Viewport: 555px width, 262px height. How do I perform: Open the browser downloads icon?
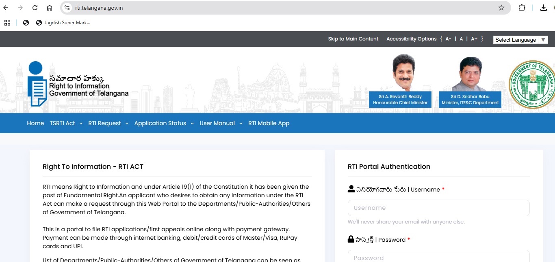(x=544, y=8)
